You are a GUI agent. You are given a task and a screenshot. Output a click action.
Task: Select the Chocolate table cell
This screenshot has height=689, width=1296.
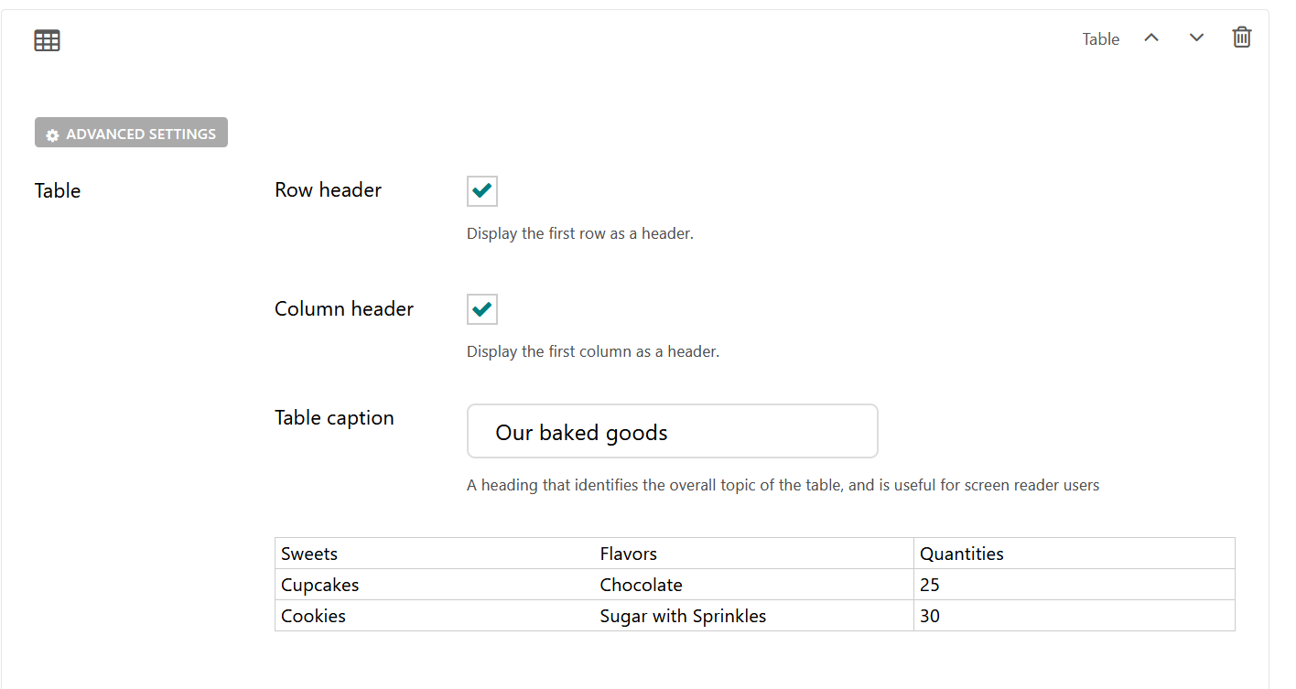point(753,585)
